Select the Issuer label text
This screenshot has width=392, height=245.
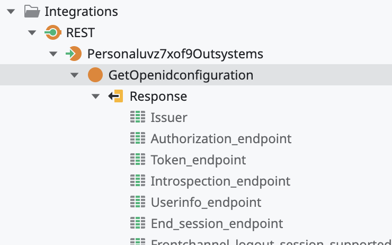[169, 117]
